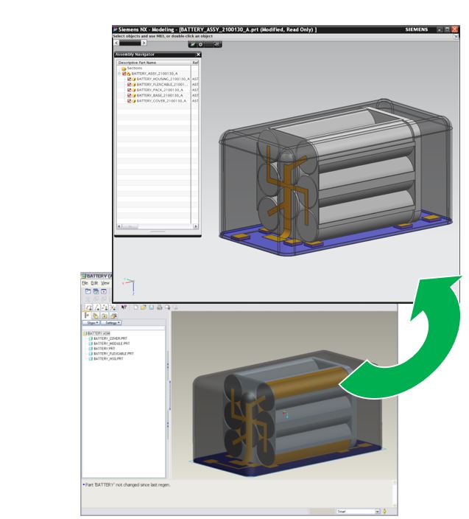Click the datum axis icon in the lower window
Screen dimensions: 469x519
pos(96,307)
